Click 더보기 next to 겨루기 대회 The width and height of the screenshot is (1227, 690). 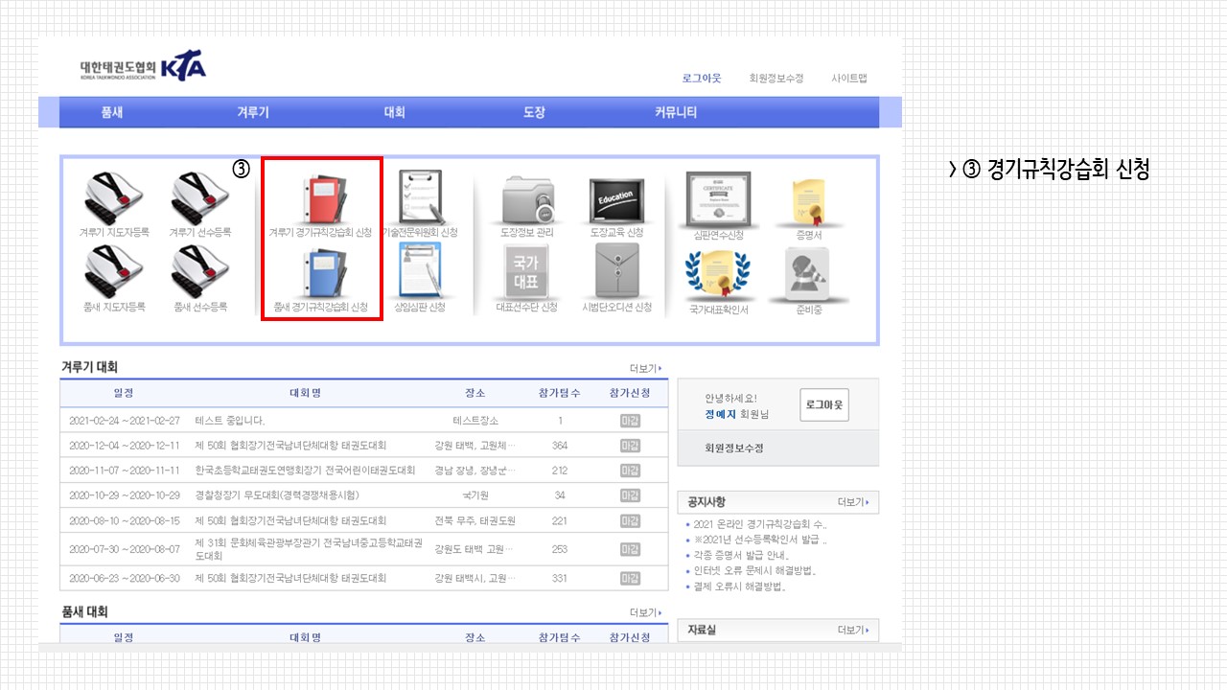tap(646, 369)
